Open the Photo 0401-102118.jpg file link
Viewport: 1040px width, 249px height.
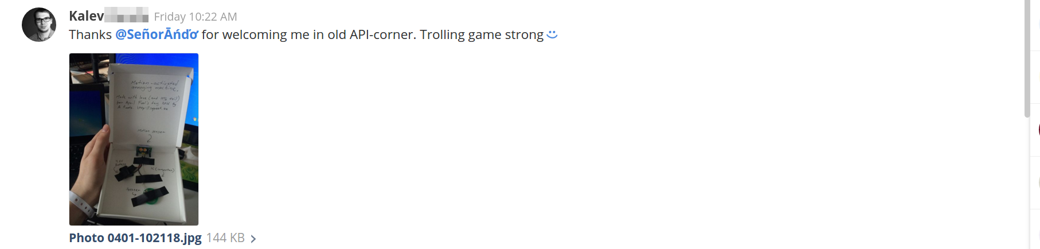click(135, 238)
